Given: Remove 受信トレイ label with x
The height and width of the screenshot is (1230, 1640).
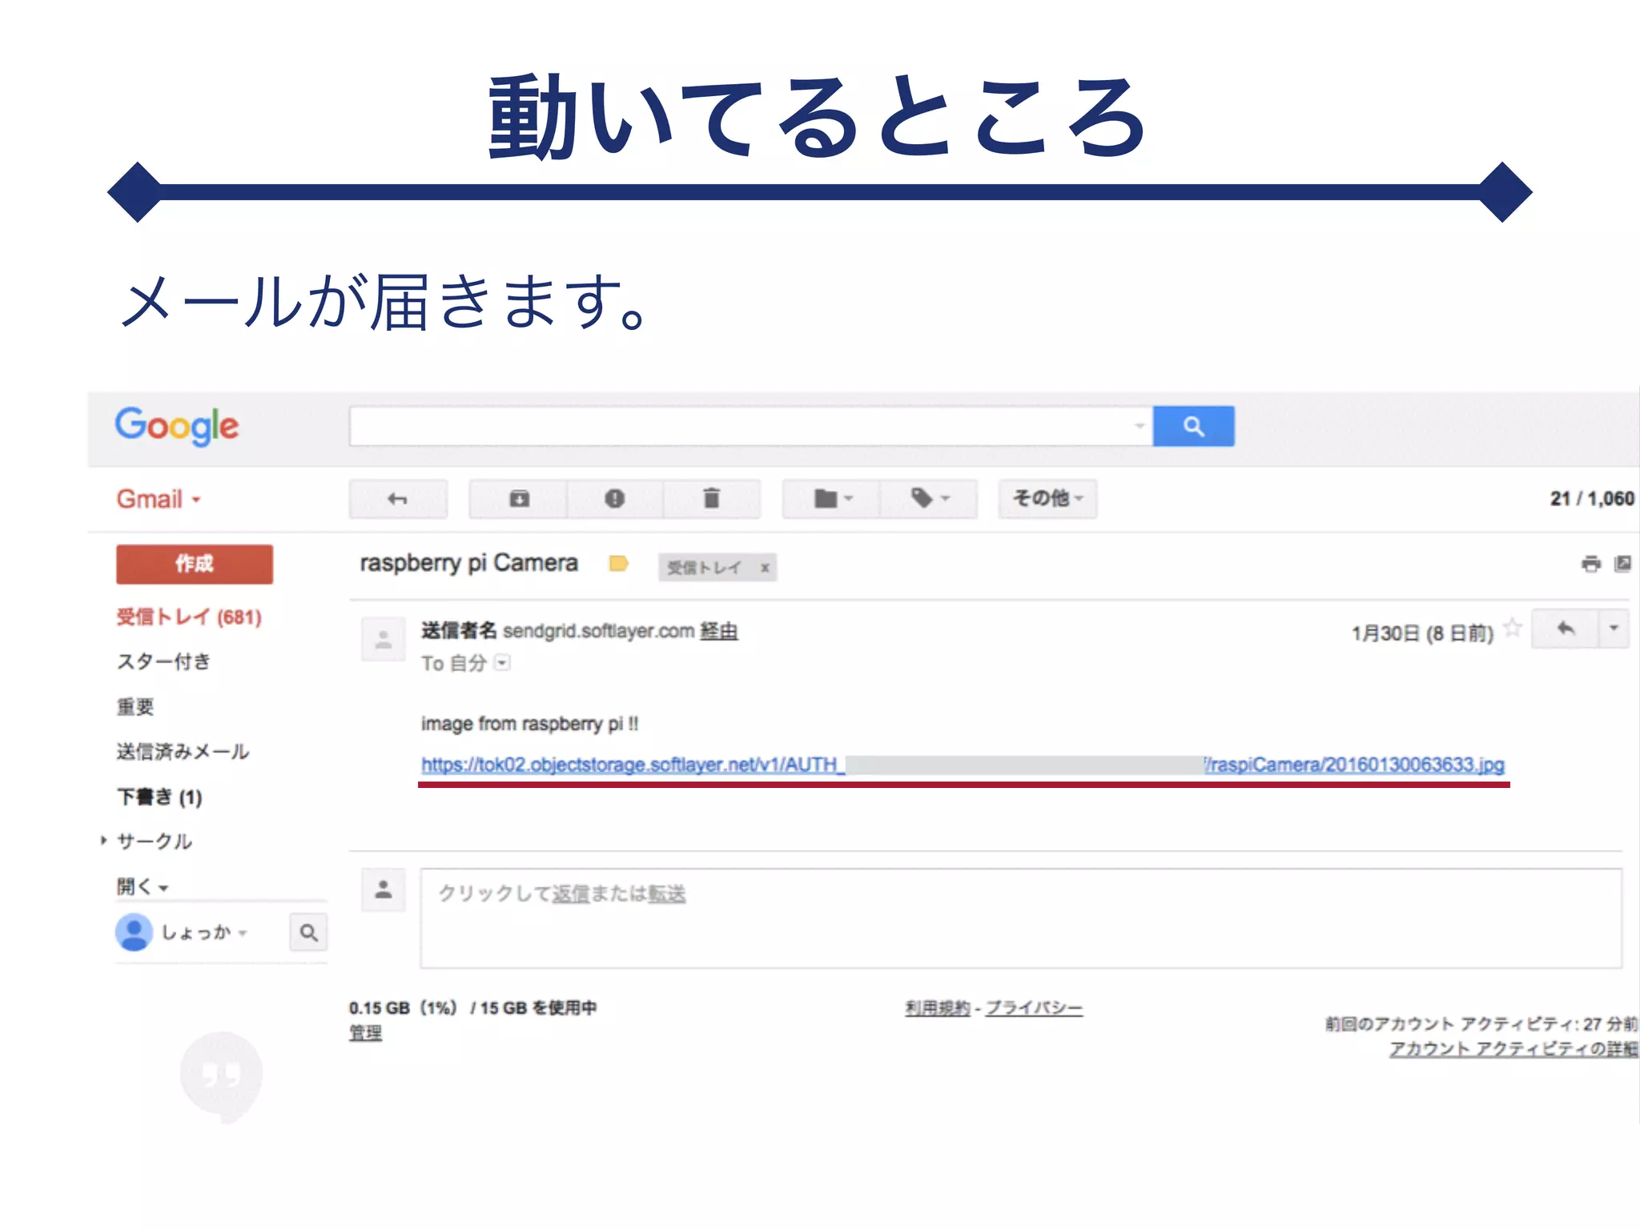Looking at the screenshot, I should 765,568.
